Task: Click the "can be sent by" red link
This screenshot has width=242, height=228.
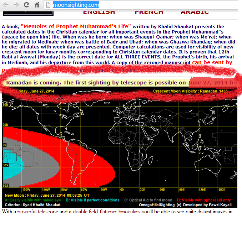Action: click(x=212, y=62)
